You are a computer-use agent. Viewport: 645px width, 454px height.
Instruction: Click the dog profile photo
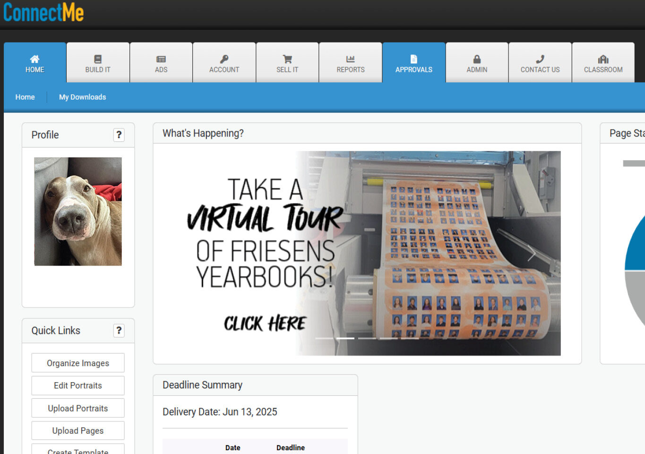pos(78,211)
